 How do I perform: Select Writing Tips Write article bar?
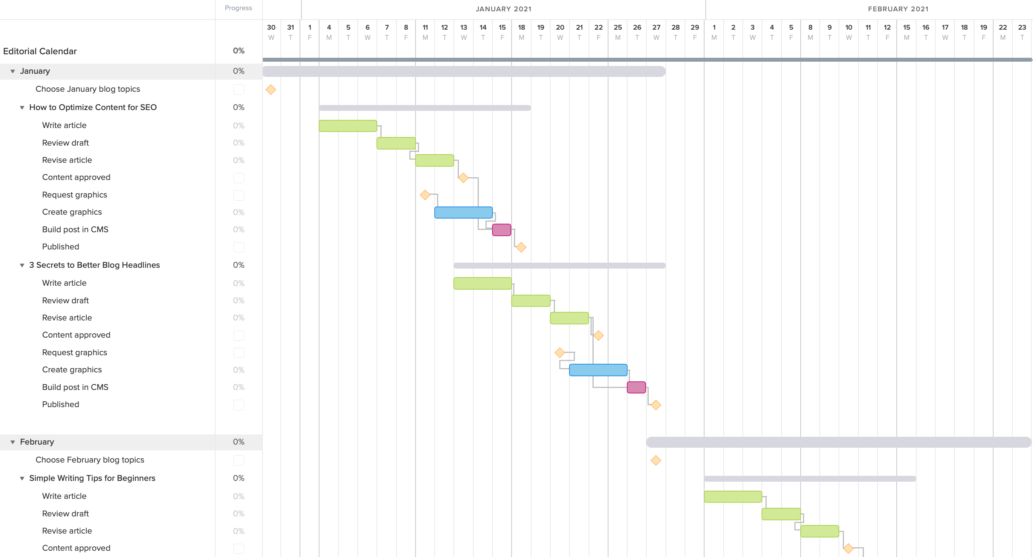(733, 496)
